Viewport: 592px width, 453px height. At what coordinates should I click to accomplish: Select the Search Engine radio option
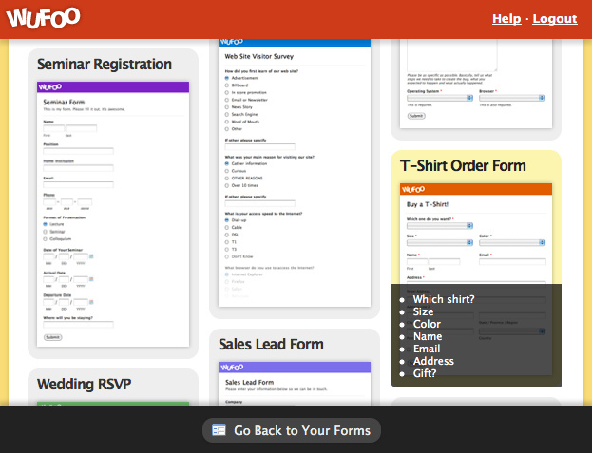(227, 114)
